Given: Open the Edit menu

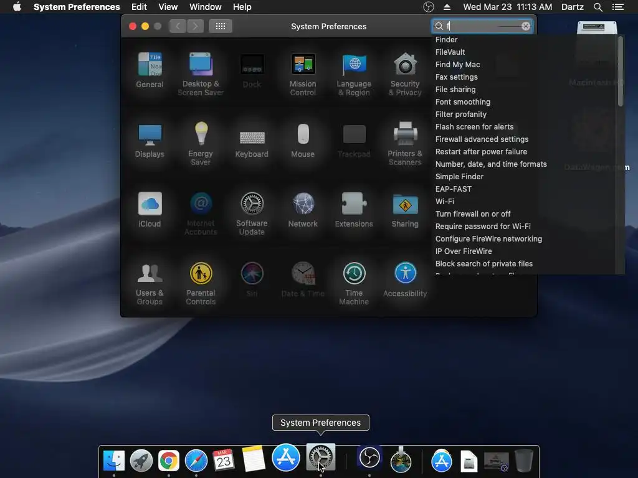Looking at the screenshot, I should click(x=139, y=7).
